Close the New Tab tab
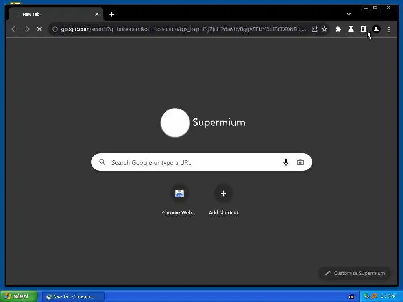This screenshot has width=403, height=302. (97, 14)
